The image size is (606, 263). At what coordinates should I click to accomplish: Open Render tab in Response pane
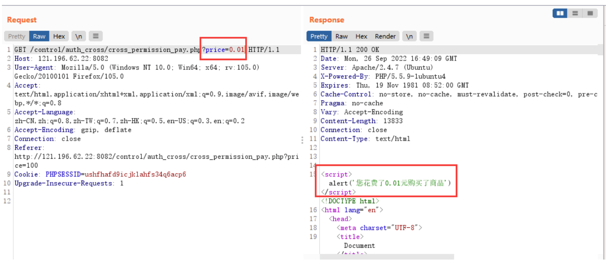pos(385,36)
